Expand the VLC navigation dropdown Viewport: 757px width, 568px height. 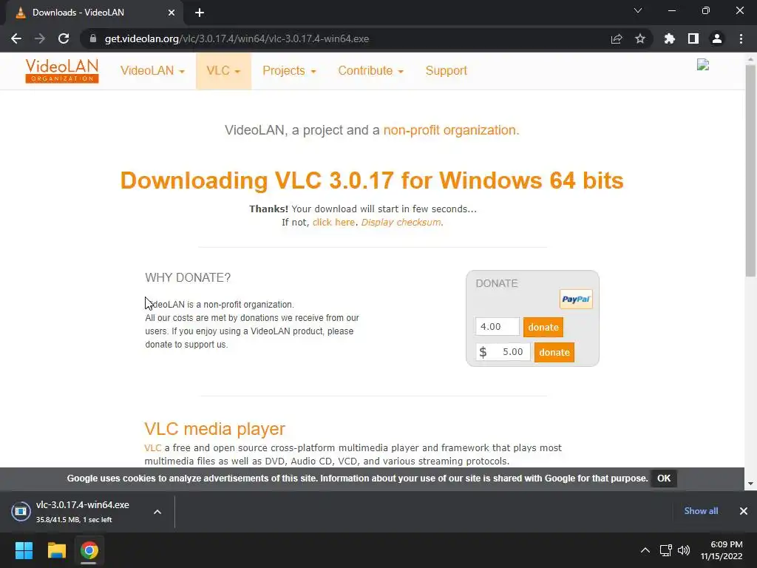[x=223, y=71]
